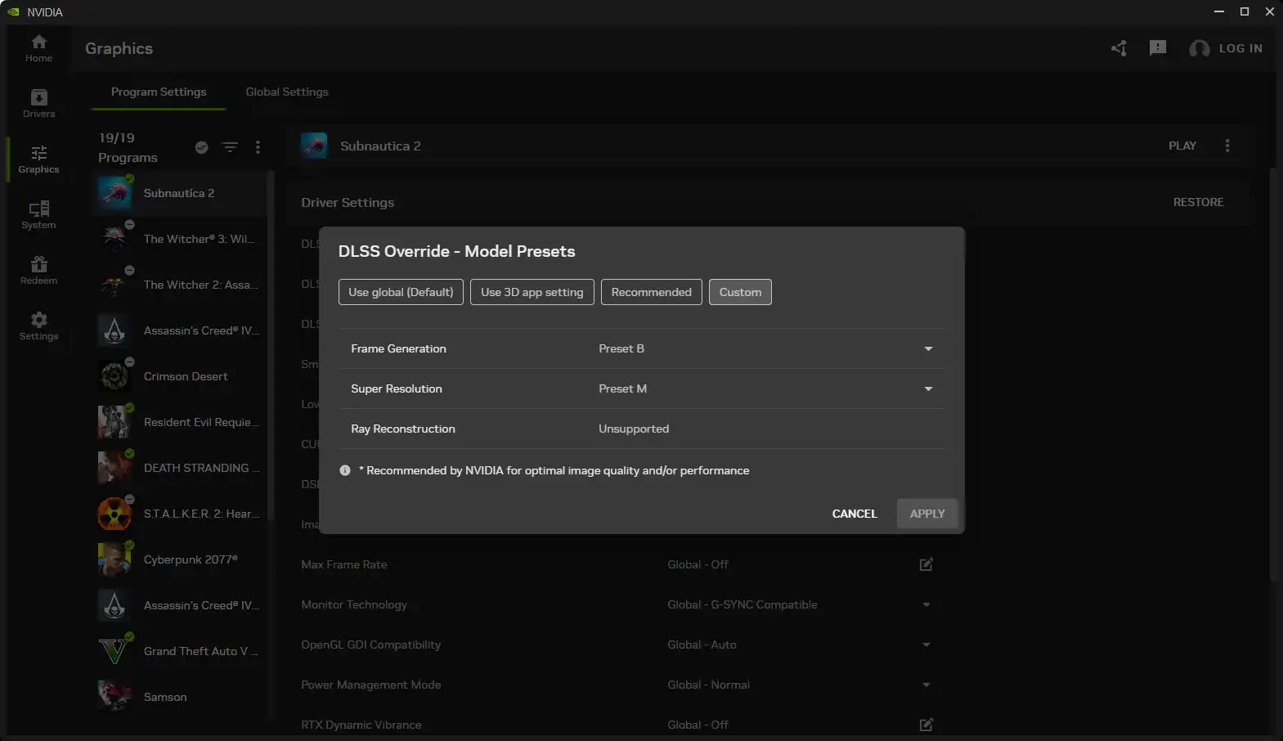Open Subnautica 2 more options menu
Viewport: 1283px width, 741px height.
tap(1227, 146)
